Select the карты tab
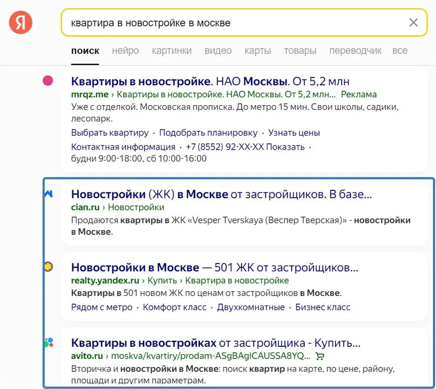This screenshot has width=436, height=389. pos(258,50)
